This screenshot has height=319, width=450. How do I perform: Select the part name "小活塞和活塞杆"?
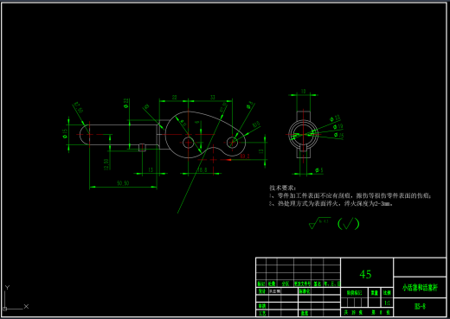[x=420, y=287]
